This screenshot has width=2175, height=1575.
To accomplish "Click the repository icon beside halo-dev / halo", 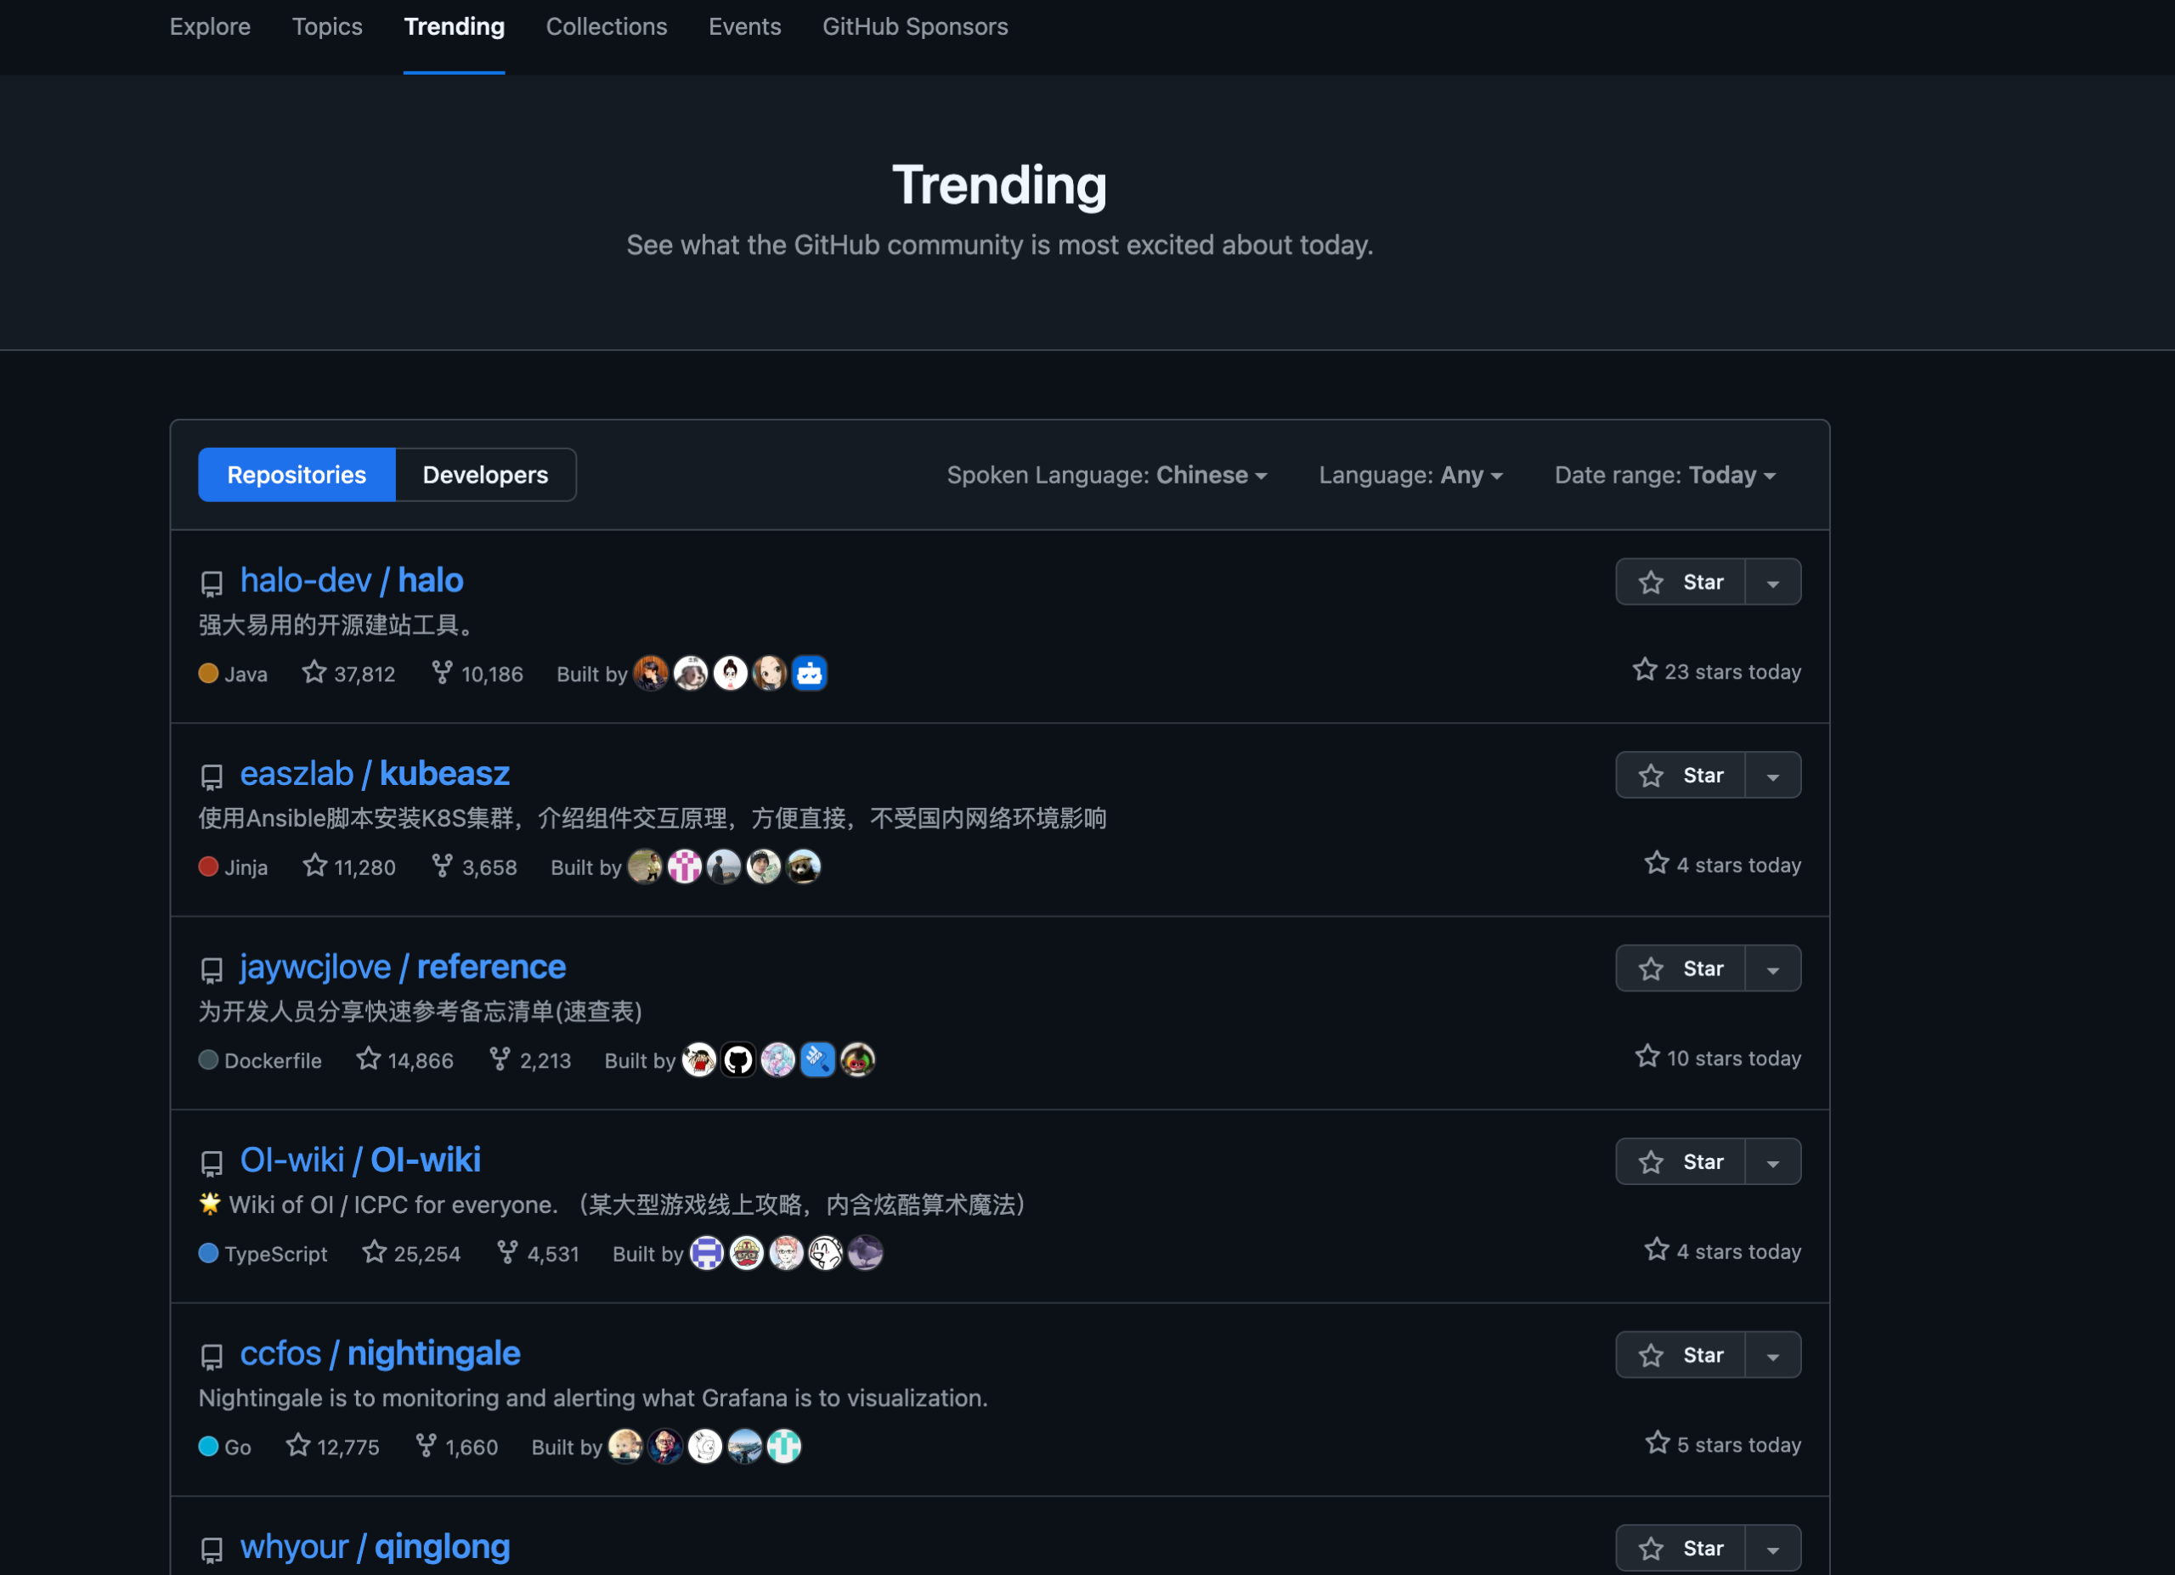I will 212,583.
